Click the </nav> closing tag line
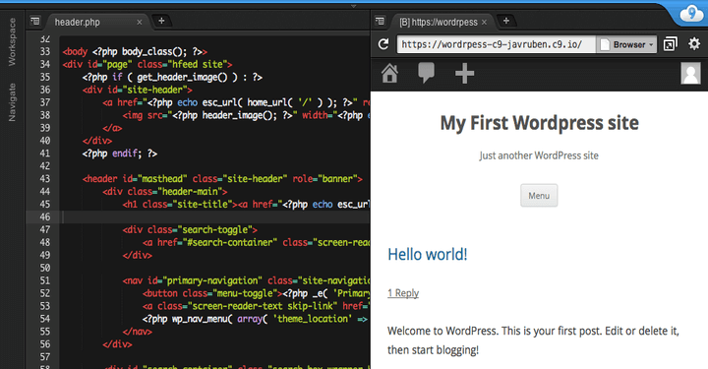The width and height of the screenshot is (708, 369). [x=138, y=332]
